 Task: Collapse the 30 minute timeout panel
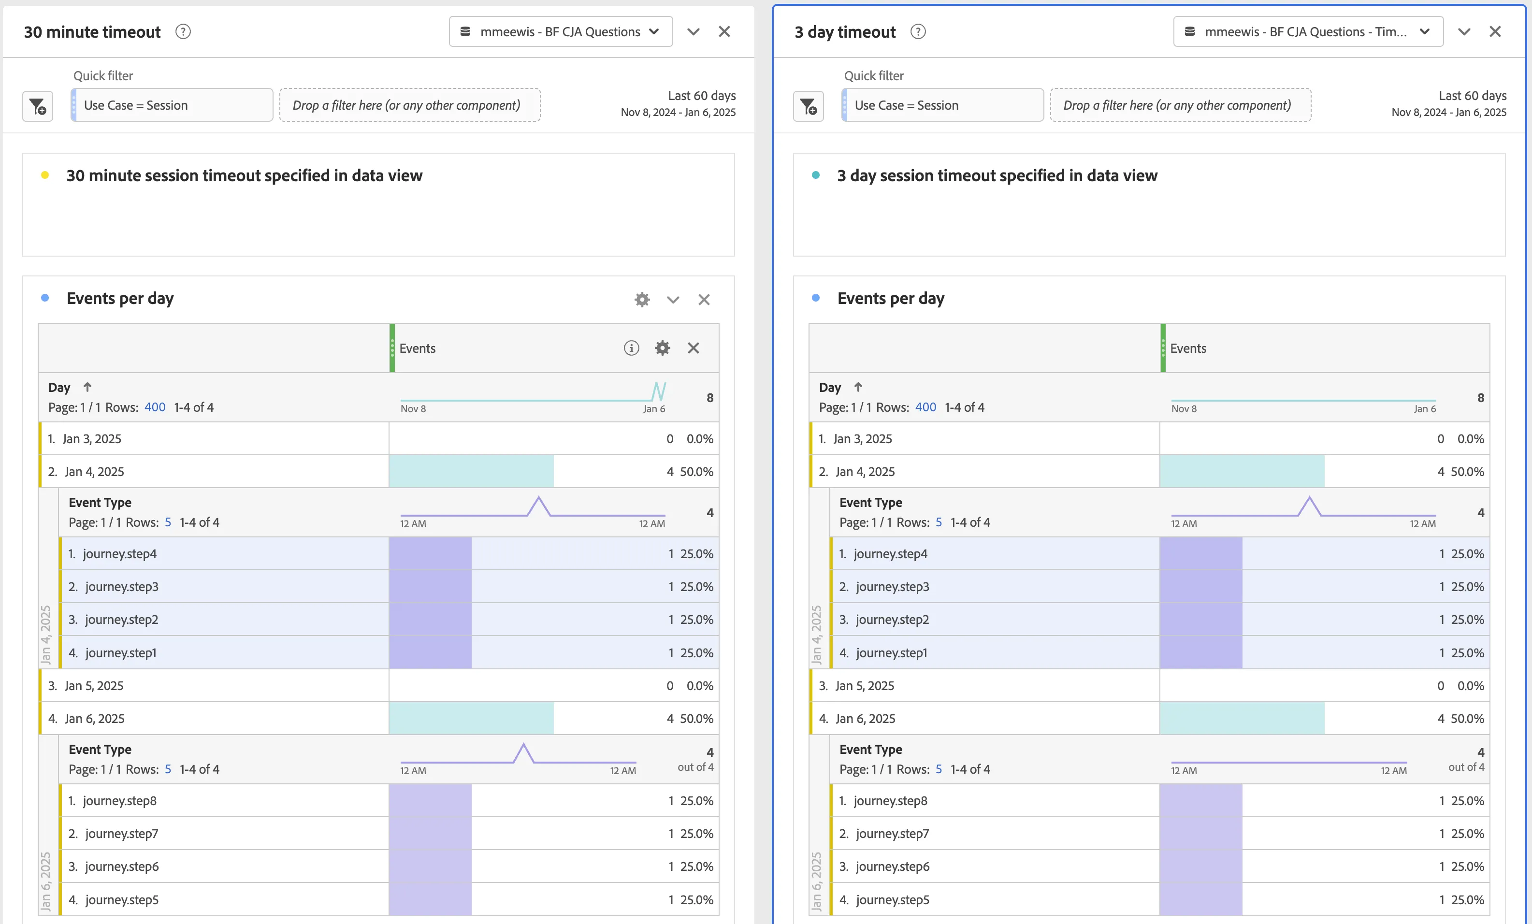click(693, 32)
